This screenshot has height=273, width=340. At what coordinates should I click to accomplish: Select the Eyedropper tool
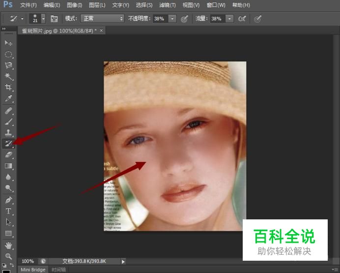pos(8,99)
